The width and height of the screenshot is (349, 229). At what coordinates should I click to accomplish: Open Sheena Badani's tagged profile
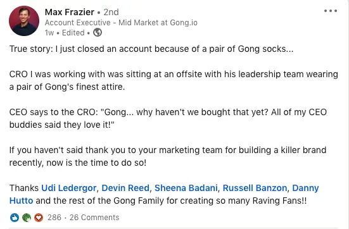click(186, 188)
